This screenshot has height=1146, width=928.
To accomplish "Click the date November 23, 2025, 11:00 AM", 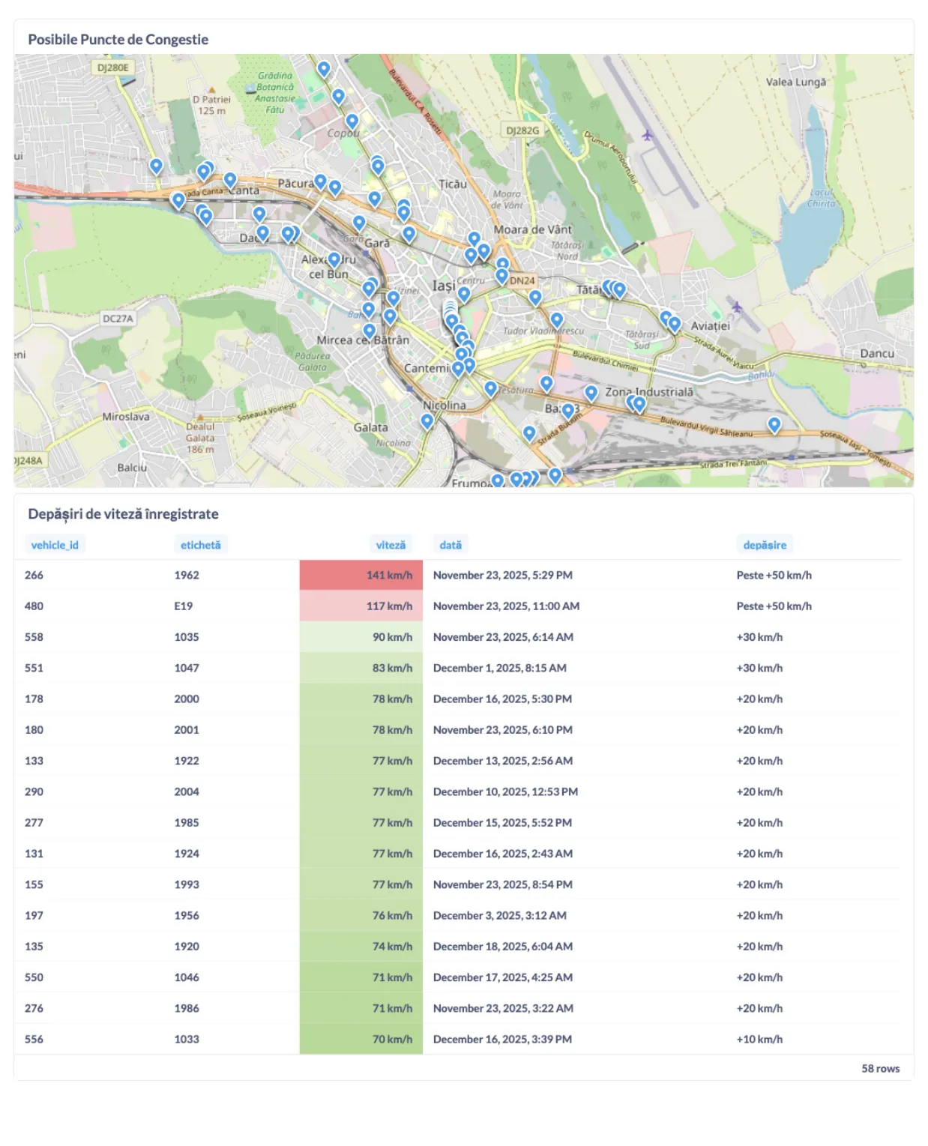I will coord(506,606).
